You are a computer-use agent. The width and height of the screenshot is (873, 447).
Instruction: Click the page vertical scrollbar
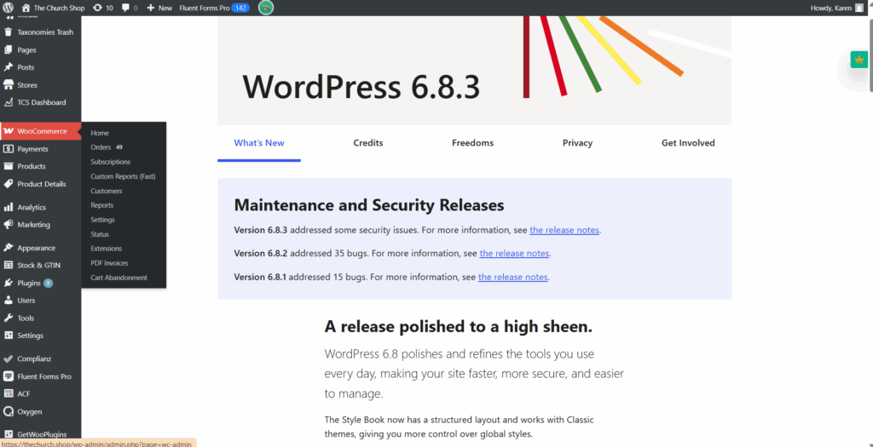(x=869, y=51)
